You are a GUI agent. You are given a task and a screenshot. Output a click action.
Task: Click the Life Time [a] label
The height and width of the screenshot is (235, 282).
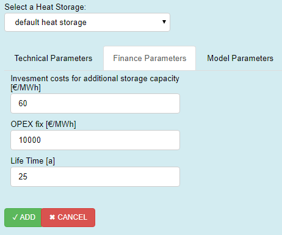click(x=33, y=161)
